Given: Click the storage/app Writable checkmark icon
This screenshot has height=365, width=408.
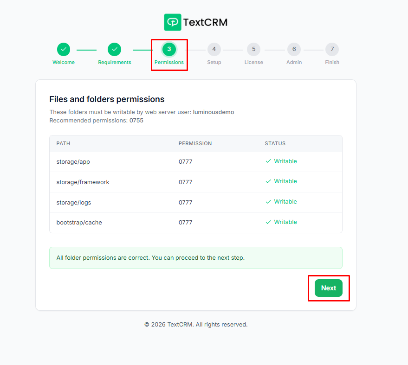Looking at the screenshot, I should (268, 161).
